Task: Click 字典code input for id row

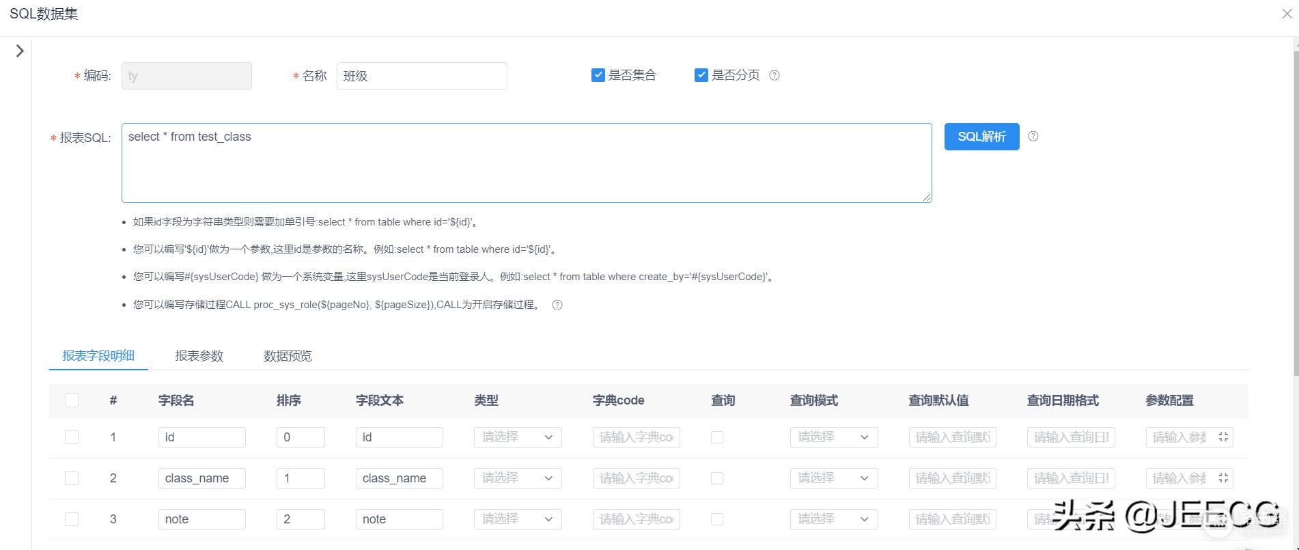Action: [637, 437]
